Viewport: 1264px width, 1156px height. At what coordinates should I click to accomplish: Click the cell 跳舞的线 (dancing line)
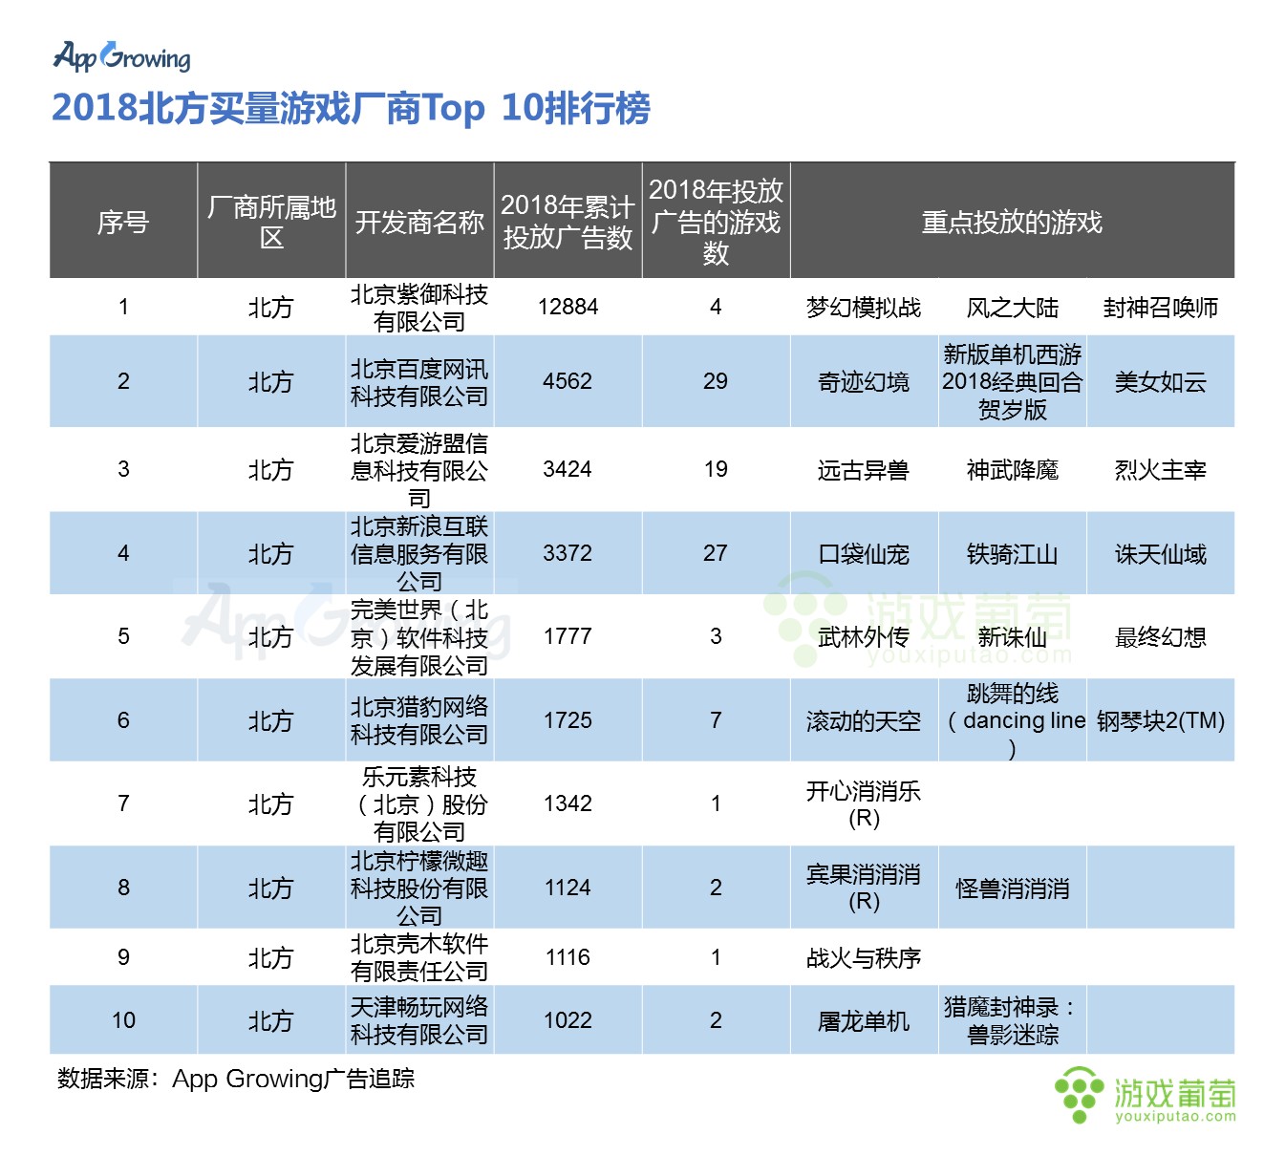point(1012,720)
